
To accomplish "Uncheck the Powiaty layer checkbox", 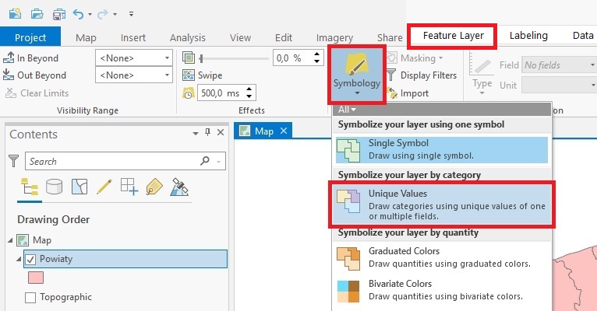I will 30,259.
